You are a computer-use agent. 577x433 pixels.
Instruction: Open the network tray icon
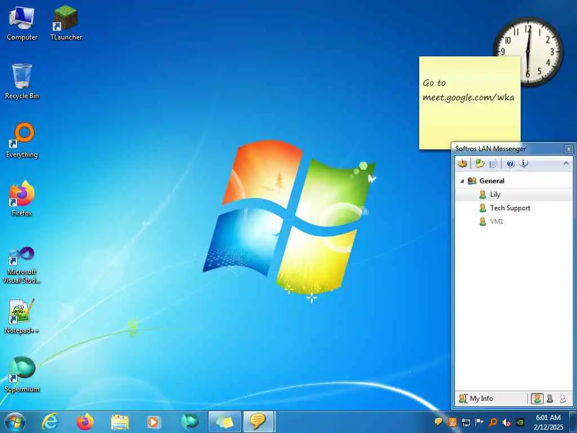click(x=466, y=422)
